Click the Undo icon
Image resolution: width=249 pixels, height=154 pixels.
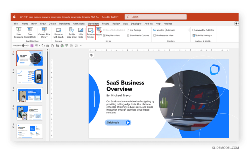[x=37, y=46]
